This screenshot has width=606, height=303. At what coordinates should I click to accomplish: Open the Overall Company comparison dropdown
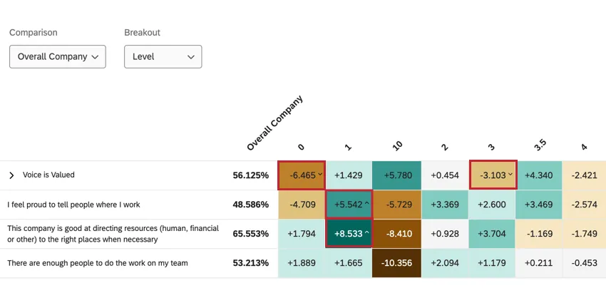[57, 57]
